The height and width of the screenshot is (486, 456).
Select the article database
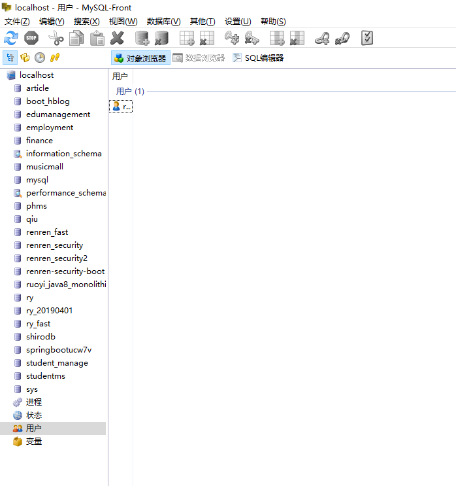point(37,88)
